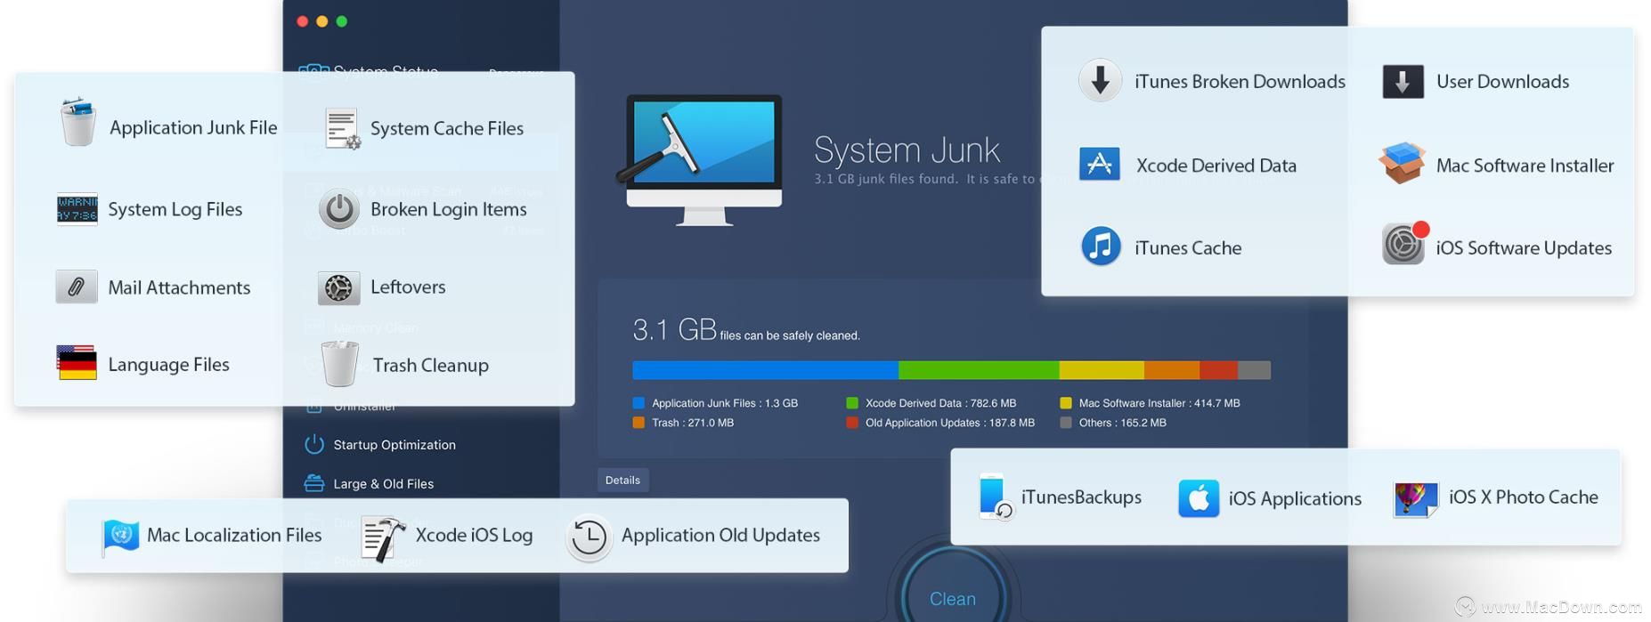Click the 'Broken Login Items' label
The width and height of the screenshot is (1651, 622).
[x=449, y=209]
